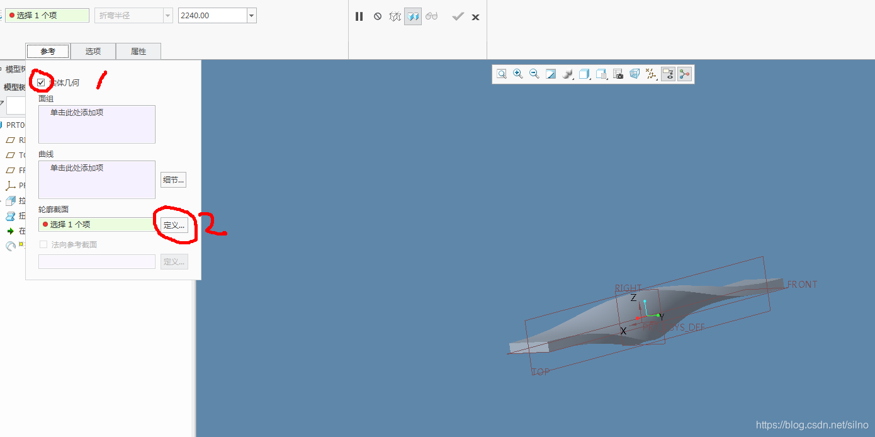Pause the feature tool
This screenshot has height=437, width=875.
click(359, 16)
